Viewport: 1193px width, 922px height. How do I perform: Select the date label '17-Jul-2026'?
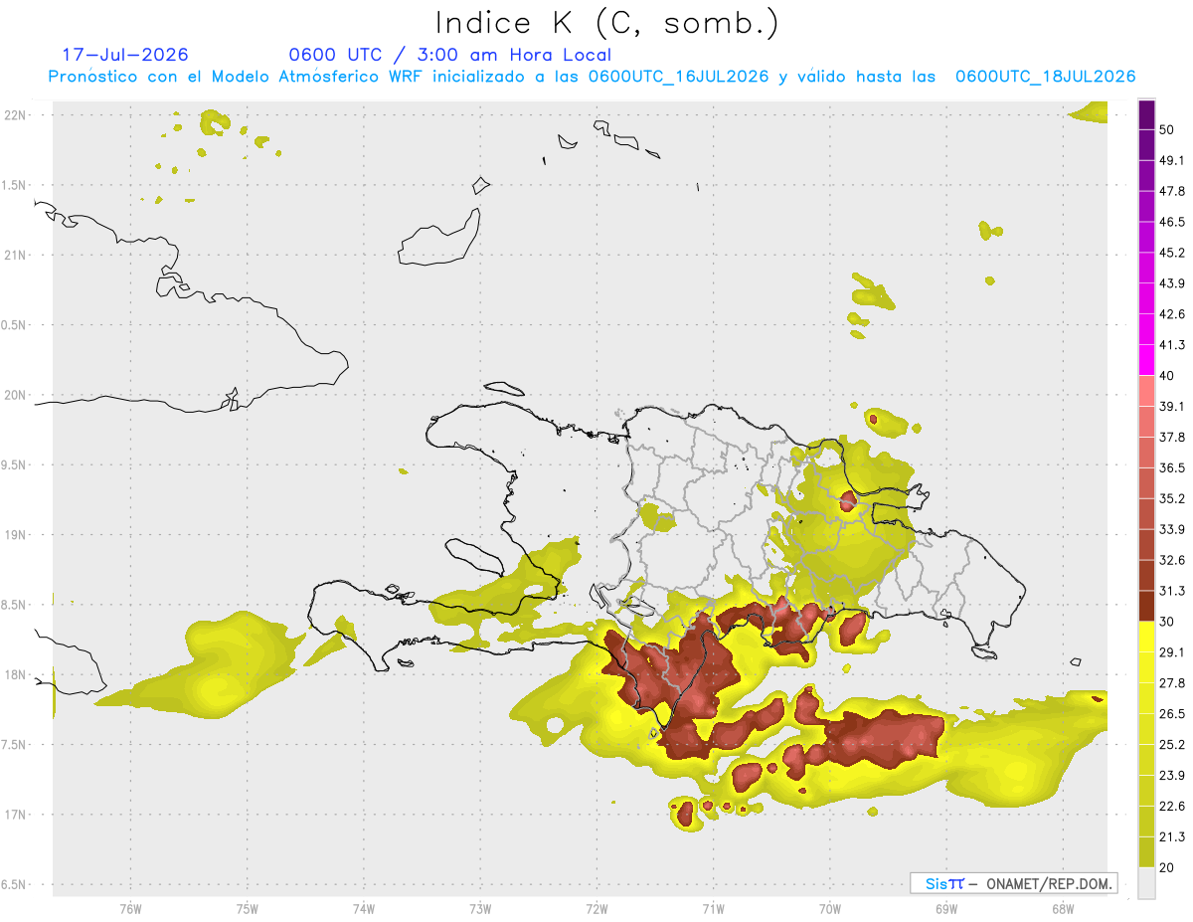(125, 55)
